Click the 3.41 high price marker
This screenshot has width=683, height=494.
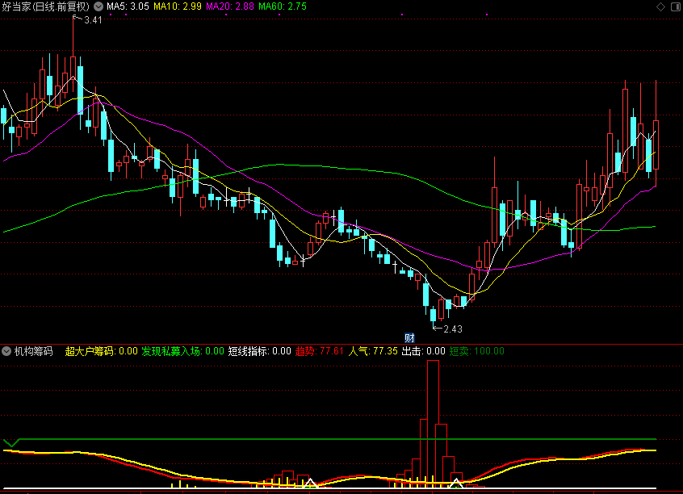click(x=93, y=20)
